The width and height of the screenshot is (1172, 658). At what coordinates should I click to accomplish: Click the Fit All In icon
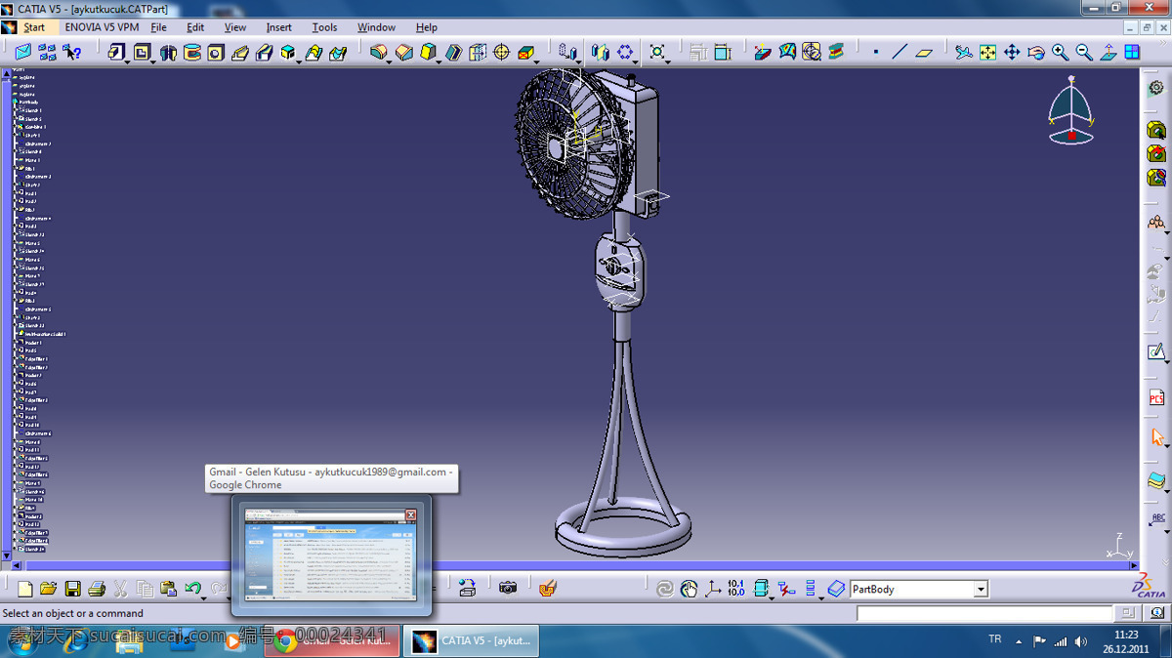tap(988, 52)
